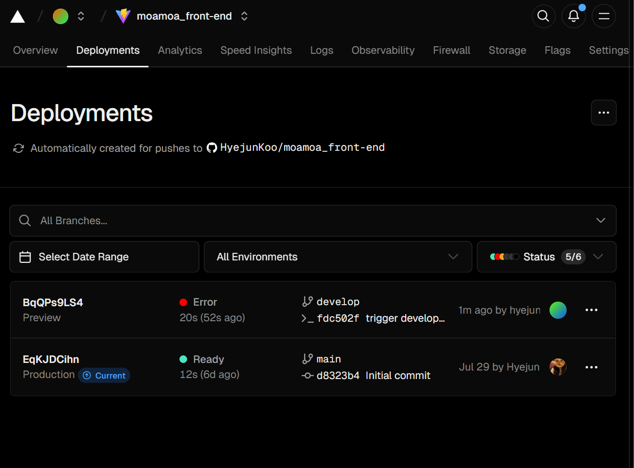The height and width of the screenshot is (468, 634).
Task: Go to the Analytics tab
Action: click(180, 50)
